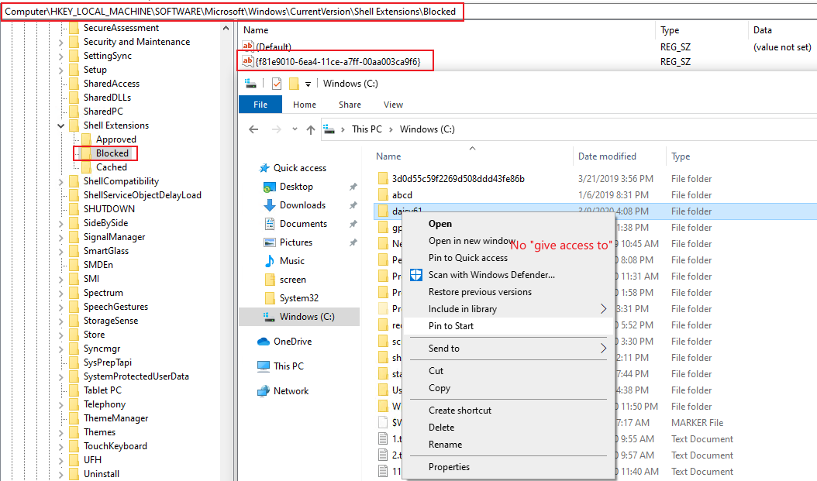
Task: Select the Approved registry key
Action: point(115,139)
